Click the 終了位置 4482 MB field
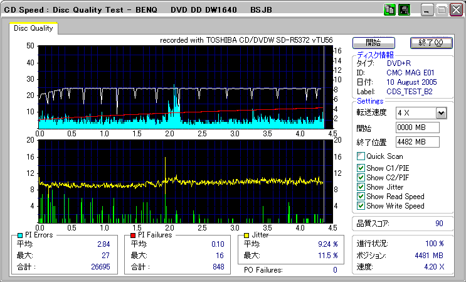The width and height of the screenshot is (466, 282). (417, 142)
